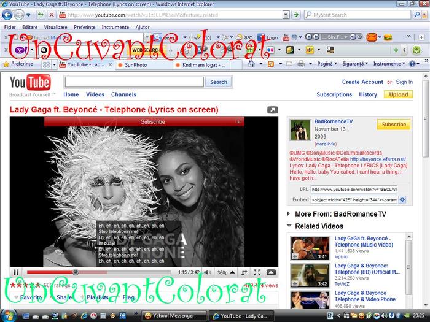Screen dimensions: 430x322
Task: Open the tab list dropdown arrow
Action: tap(54, 64)
